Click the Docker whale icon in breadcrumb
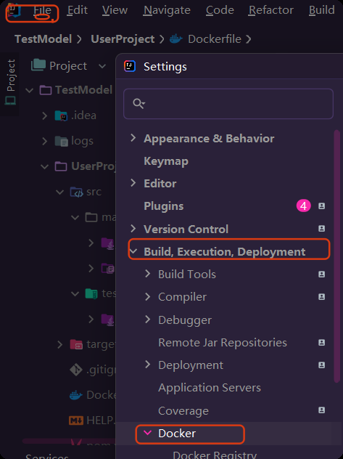Image resolution: width=343 pixels, height=459 pixels. [176, 39]
